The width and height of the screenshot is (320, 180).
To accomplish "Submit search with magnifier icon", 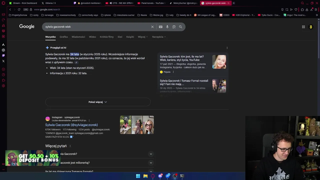I will point(180,27).
